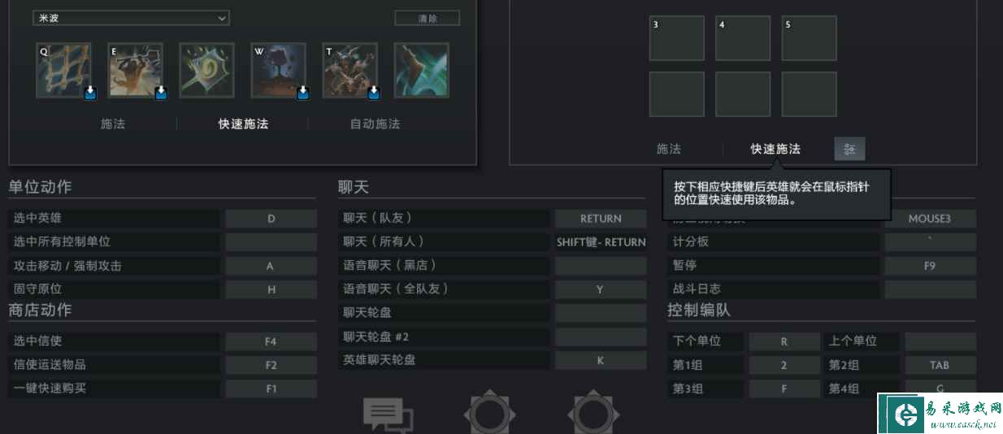Select the Q net ability icon
The image size is (1003, 434).
tap(64, 71)
